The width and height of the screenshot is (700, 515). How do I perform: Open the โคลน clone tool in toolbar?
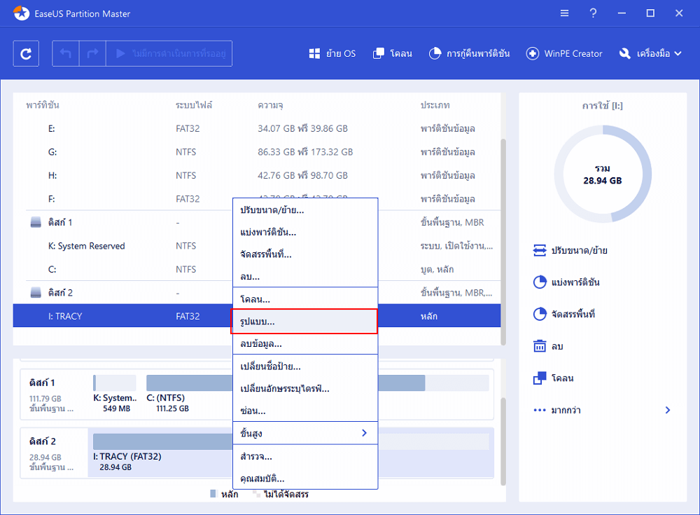[393, 54]
